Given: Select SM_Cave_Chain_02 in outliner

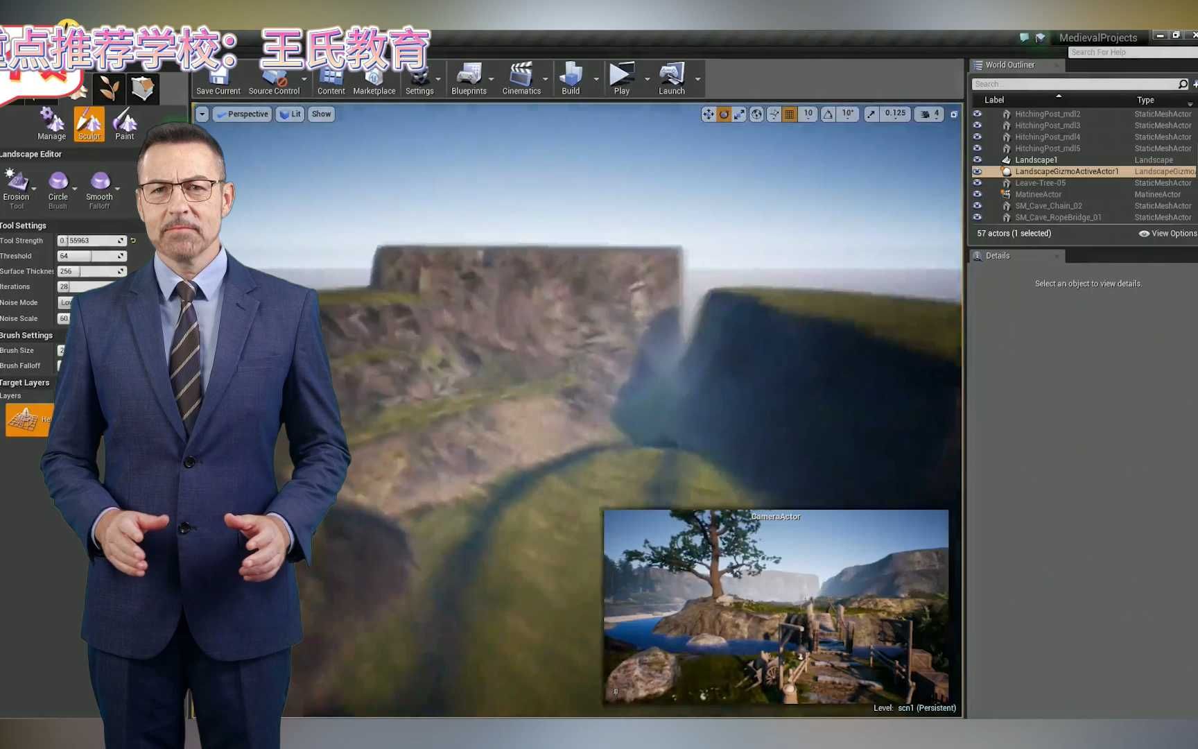Looking at the screenshot, I should pyautogui.click(x=1048, y=206).
